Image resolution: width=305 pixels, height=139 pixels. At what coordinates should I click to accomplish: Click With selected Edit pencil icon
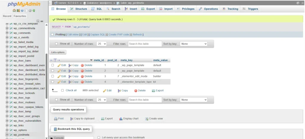(x=105, y=90)
